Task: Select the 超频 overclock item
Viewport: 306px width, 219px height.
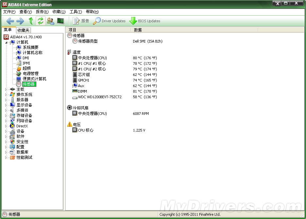Action: pyautogui.click(x=27, y=68)
